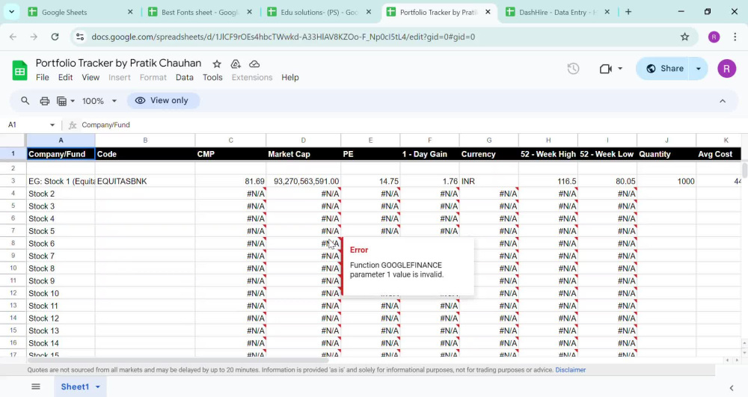Select the 52 - Week High header cell

(548, 154)
